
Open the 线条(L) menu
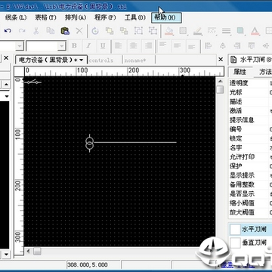[16, 17]
